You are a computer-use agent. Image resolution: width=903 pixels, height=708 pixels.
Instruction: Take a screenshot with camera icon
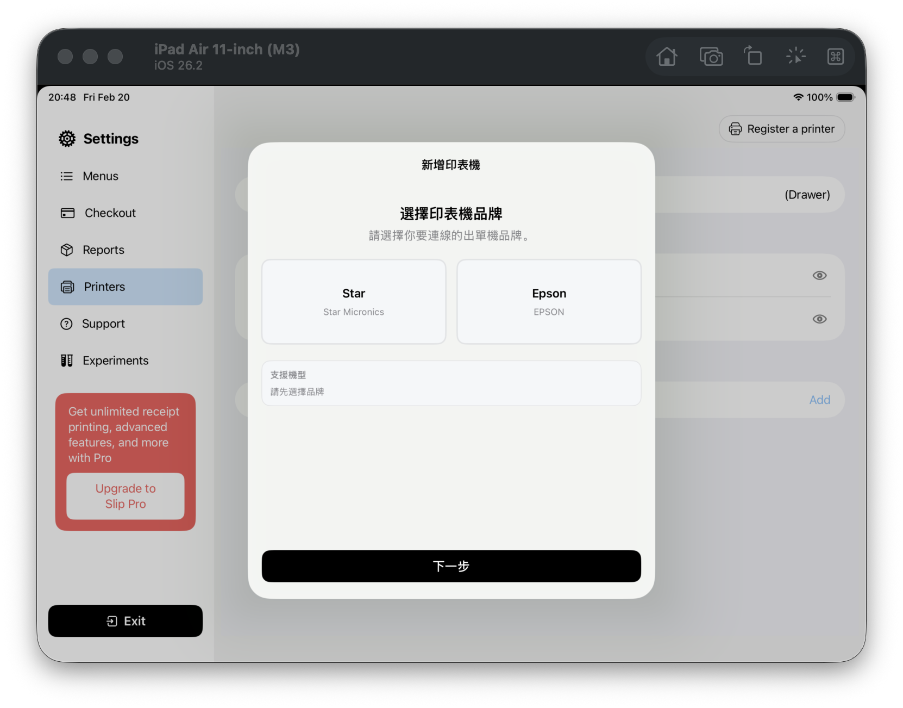711,57
